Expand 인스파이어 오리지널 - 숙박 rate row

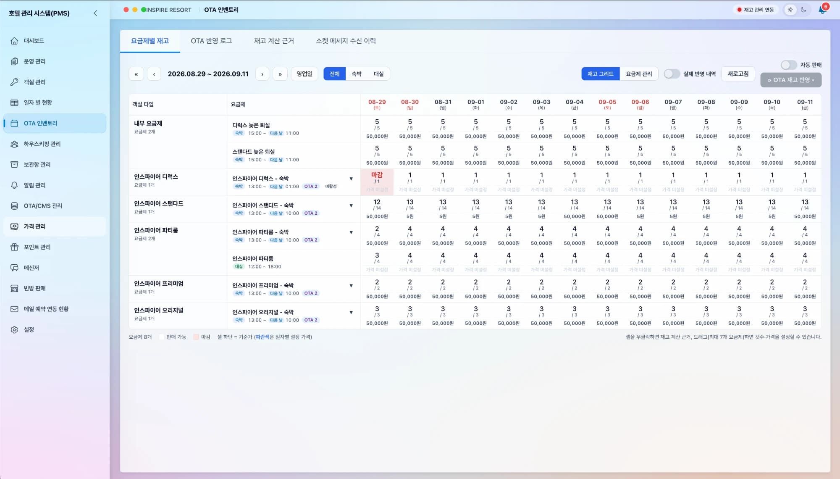tap(351, 312)
